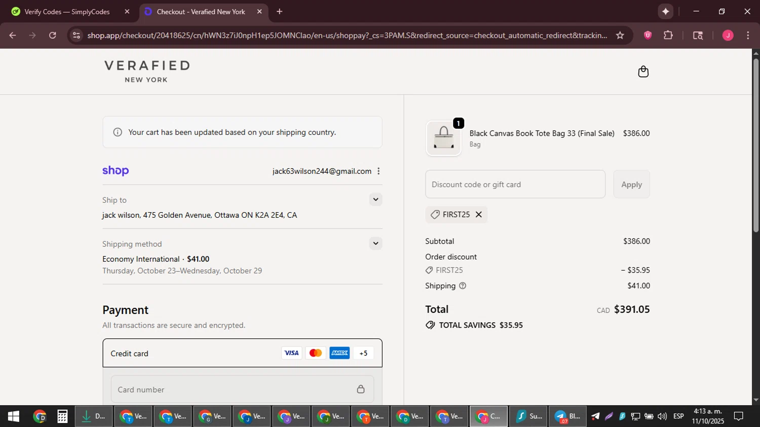Viewport: 760px width, 427px height.
Task: Click the Mastercard icon
Action: pos(315,353)
